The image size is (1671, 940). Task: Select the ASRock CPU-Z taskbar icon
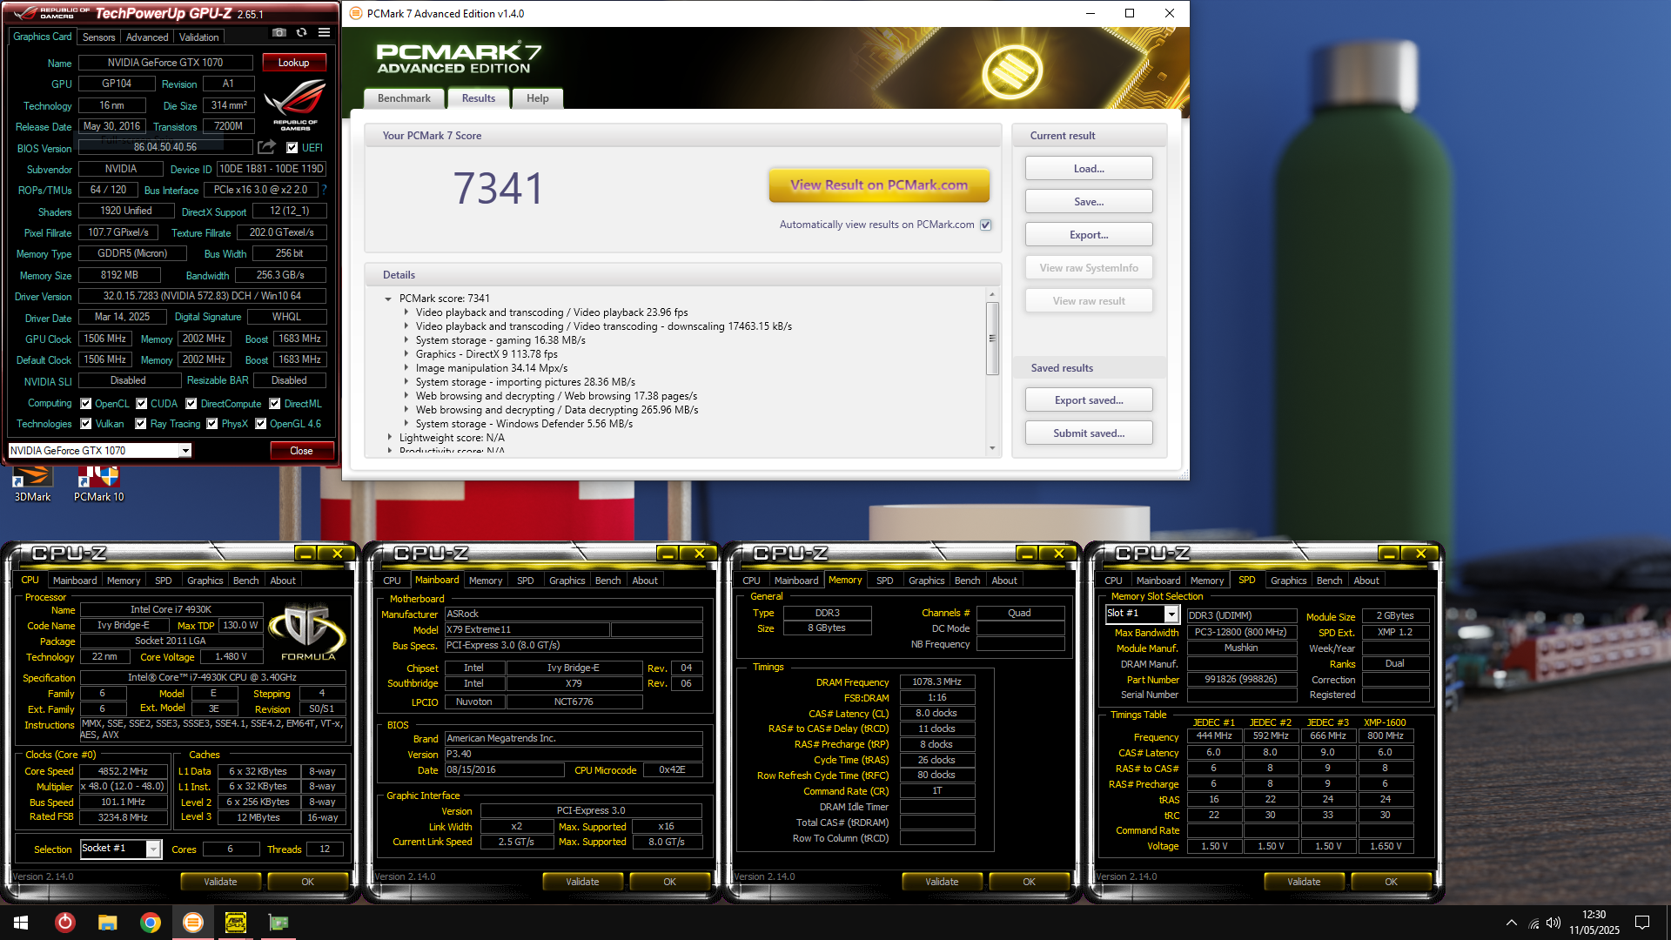(x=235, y=923)
